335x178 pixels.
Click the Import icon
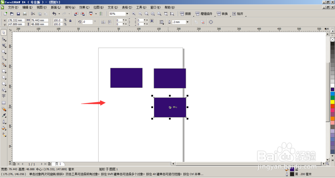(76, 14)
